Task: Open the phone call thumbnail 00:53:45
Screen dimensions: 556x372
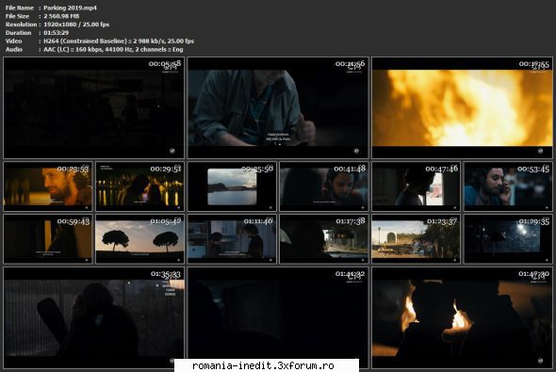Action: (508, 186)
